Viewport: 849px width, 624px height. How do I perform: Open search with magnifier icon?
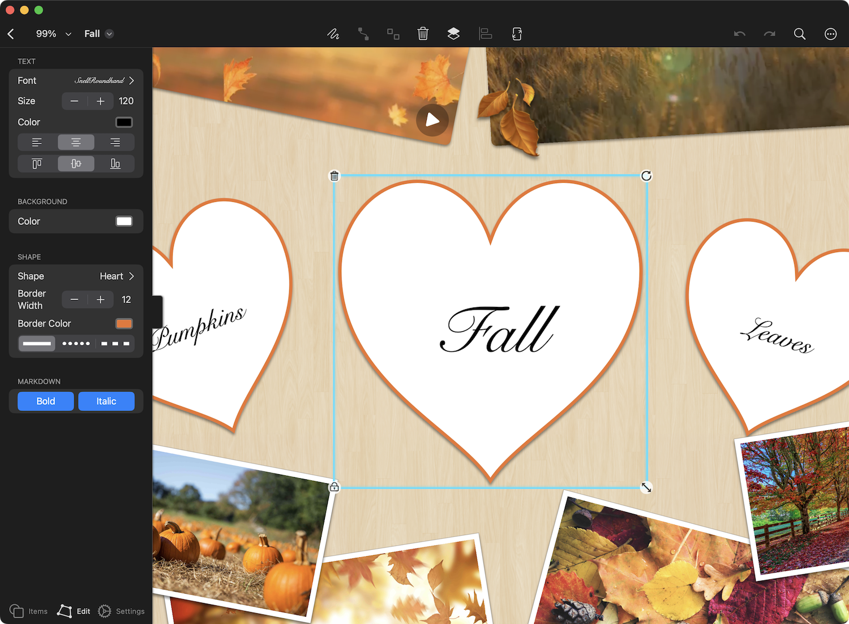coord(800,34)
